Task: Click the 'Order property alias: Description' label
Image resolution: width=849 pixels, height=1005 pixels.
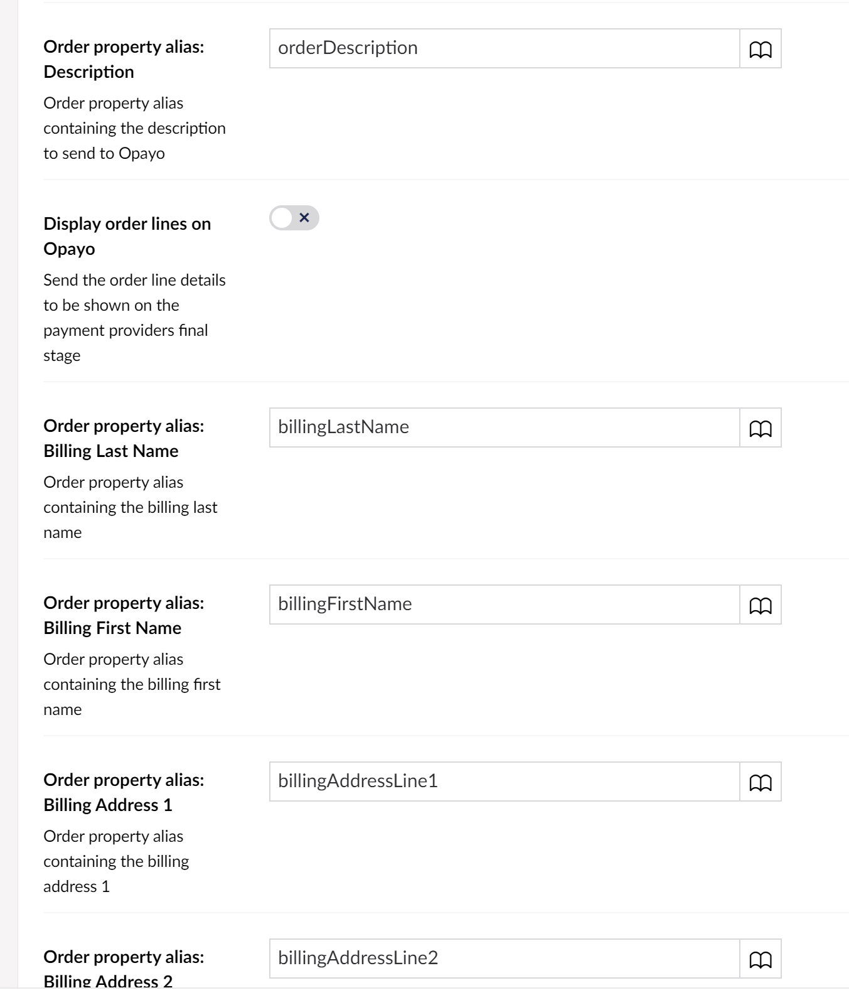Action: (124, 59)
